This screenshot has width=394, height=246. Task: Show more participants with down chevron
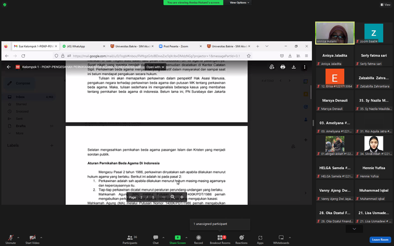355,229
